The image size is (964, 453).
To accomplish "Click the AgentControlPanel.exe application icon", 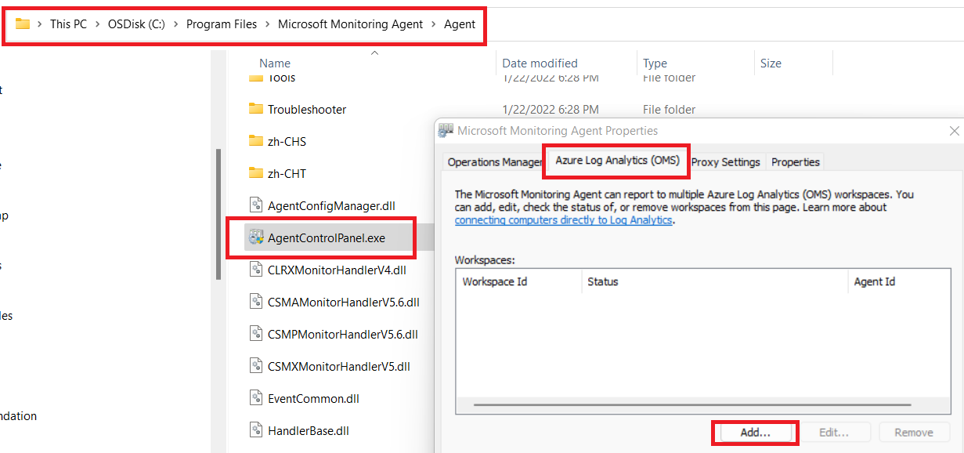I will (x=256, y=237).
